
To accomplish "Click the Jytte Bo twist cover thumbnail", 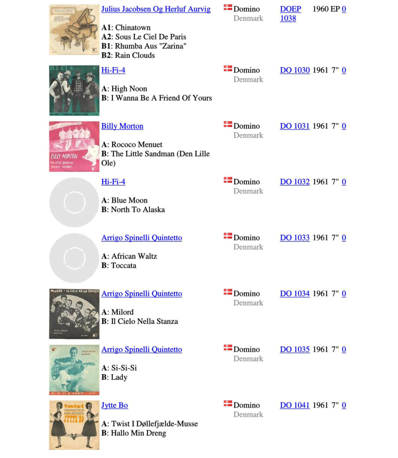I will point(74,425).
